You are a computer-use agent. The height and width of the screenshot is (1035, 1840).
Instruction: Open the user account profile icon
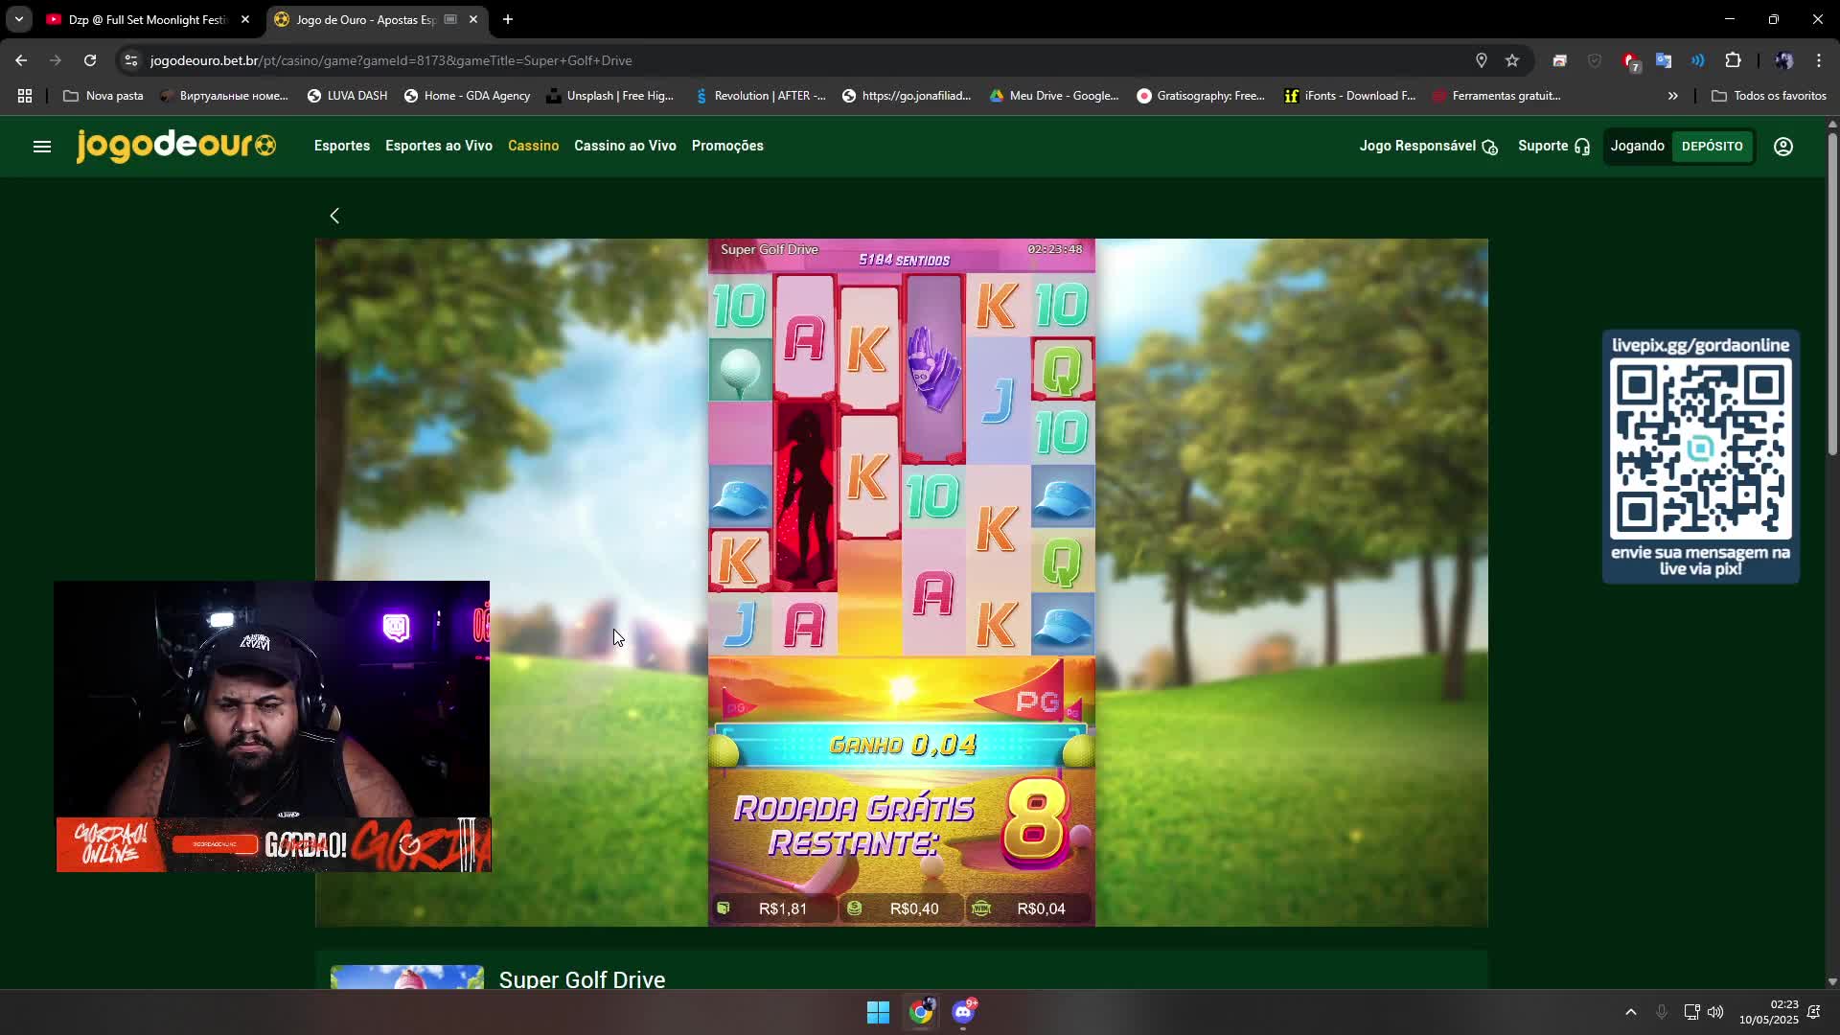[1783, 147]
